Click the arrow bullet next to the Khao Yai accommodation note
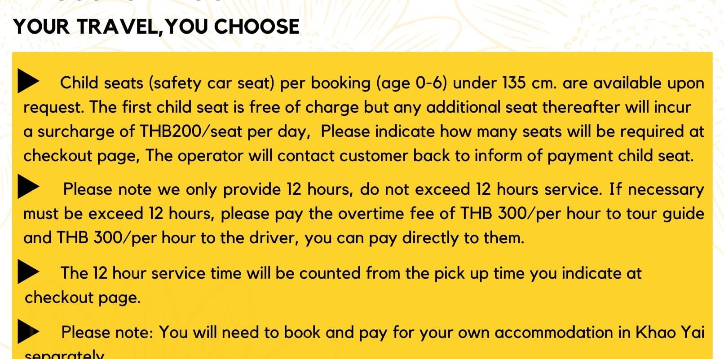The image size is (724, 359). click(x=28, y=332)
